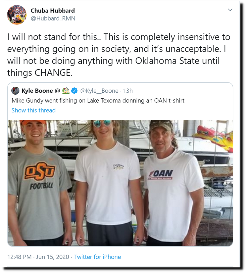Click the blue verified badge
Viewport: 246px width, 273px height.
(74, 91)
